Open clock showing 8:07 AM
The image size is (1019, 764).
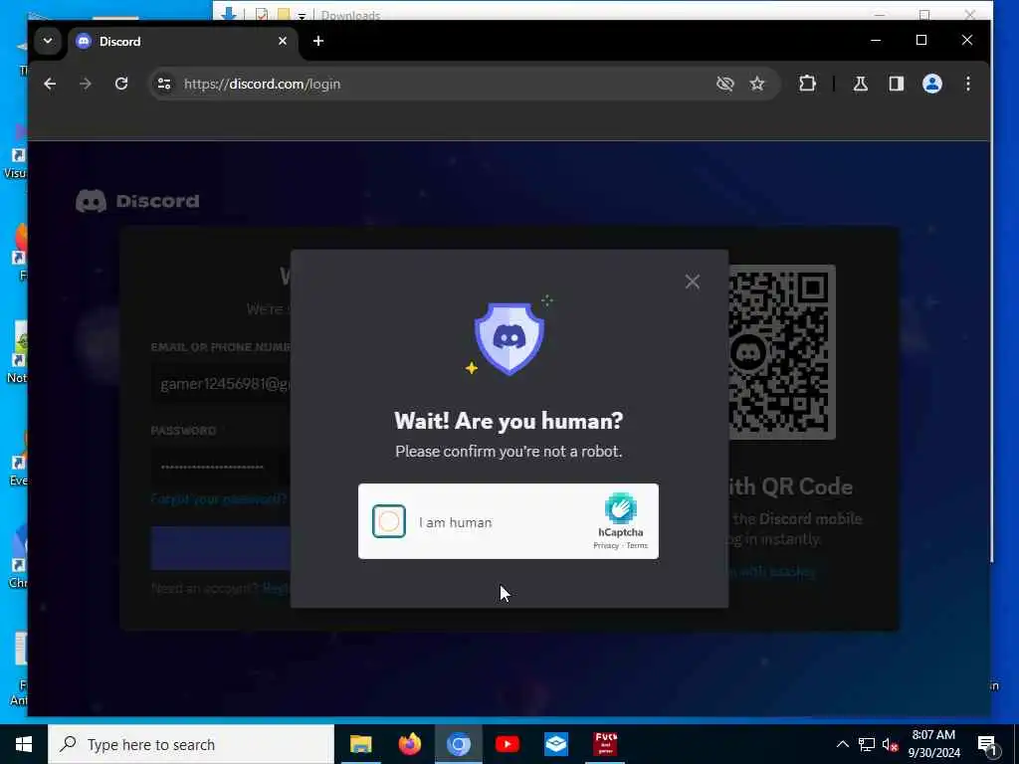[933, 744]
